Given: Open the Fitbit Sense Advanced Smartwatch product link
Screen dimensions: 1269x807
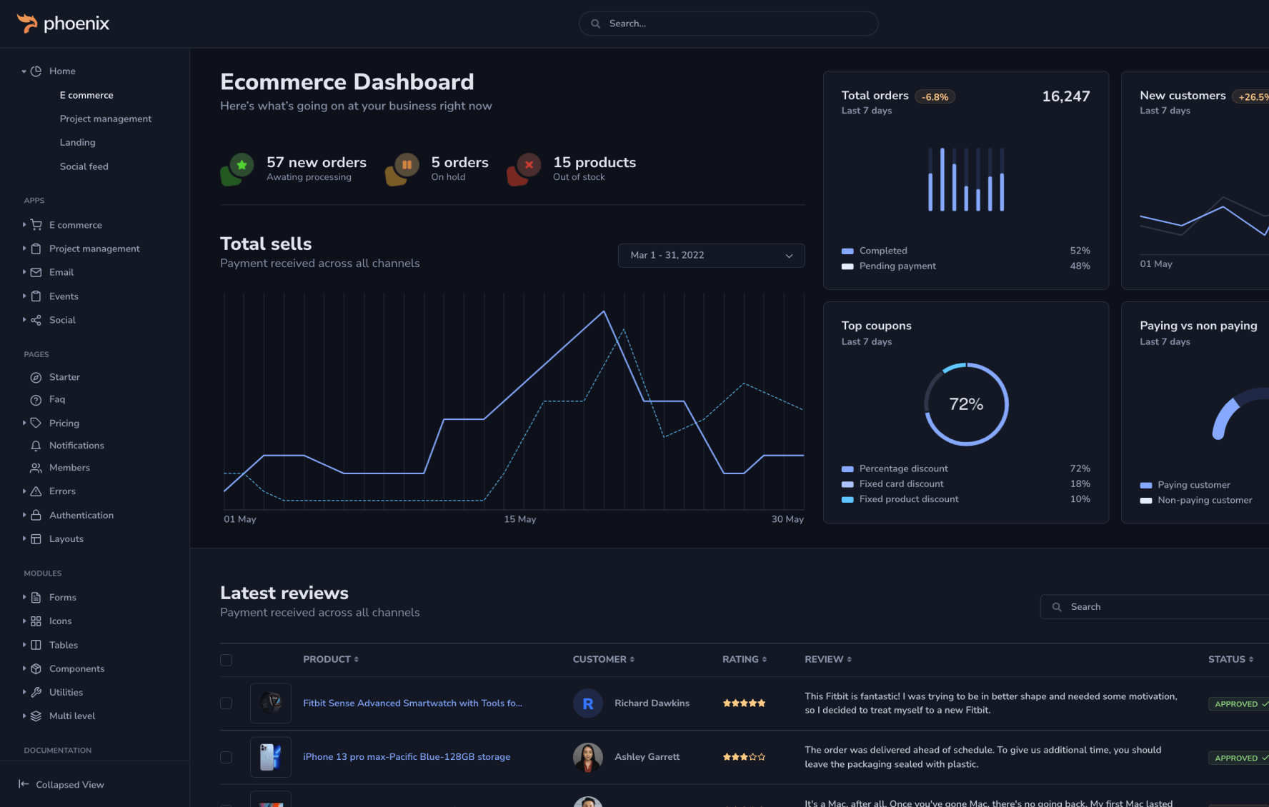Looking at the screenshot, I should click(412, 703).
